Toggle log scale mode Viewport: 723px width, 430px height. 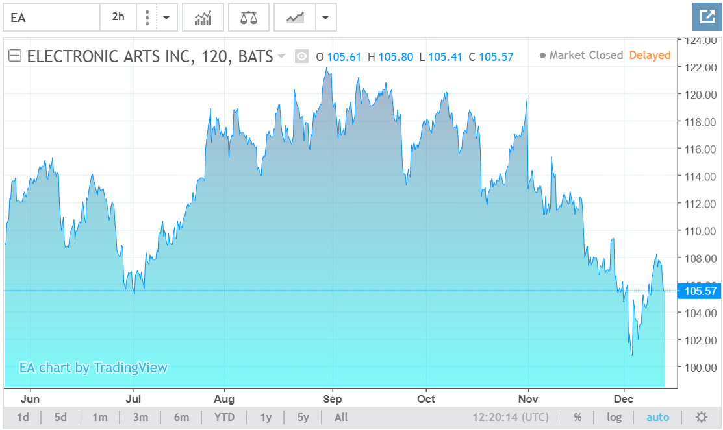point(614,417)
